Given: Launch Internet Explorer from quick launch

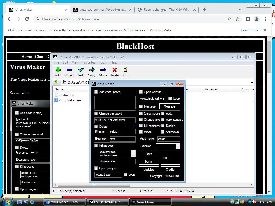Looking at the screenshot, I should click(32, 202).
